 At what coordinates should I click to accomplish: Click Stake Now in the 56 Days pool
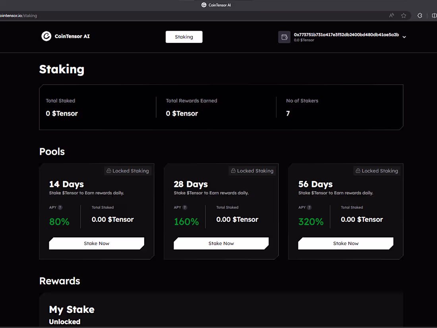(x=345, y=243)
